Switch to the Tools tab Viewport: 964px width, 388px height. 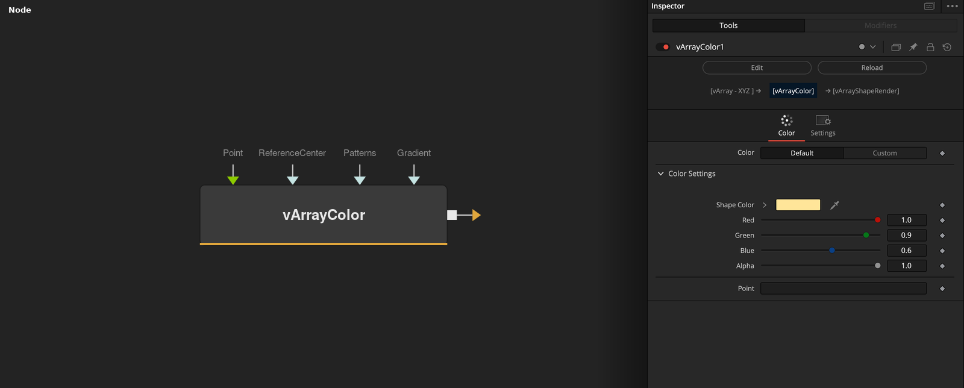coord(728,25)
